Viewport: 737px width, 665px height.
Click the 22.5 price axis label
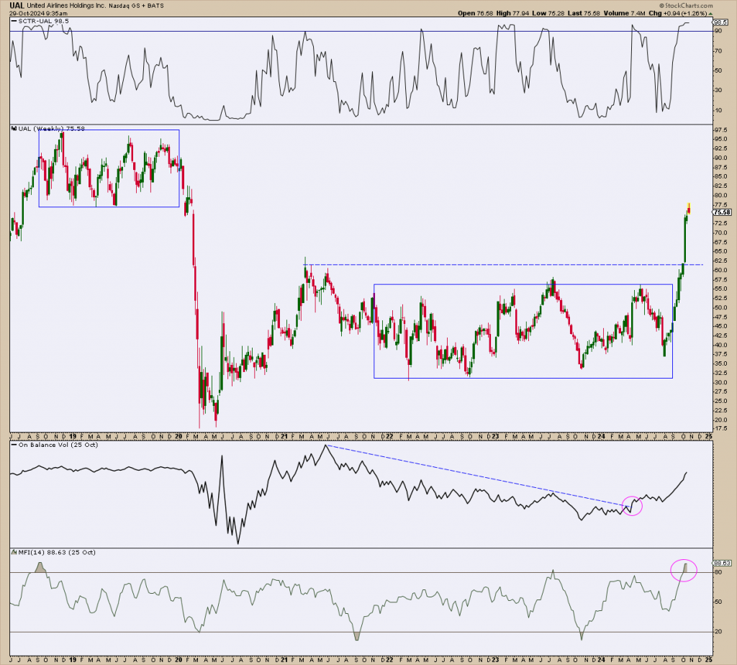[721, 410]
